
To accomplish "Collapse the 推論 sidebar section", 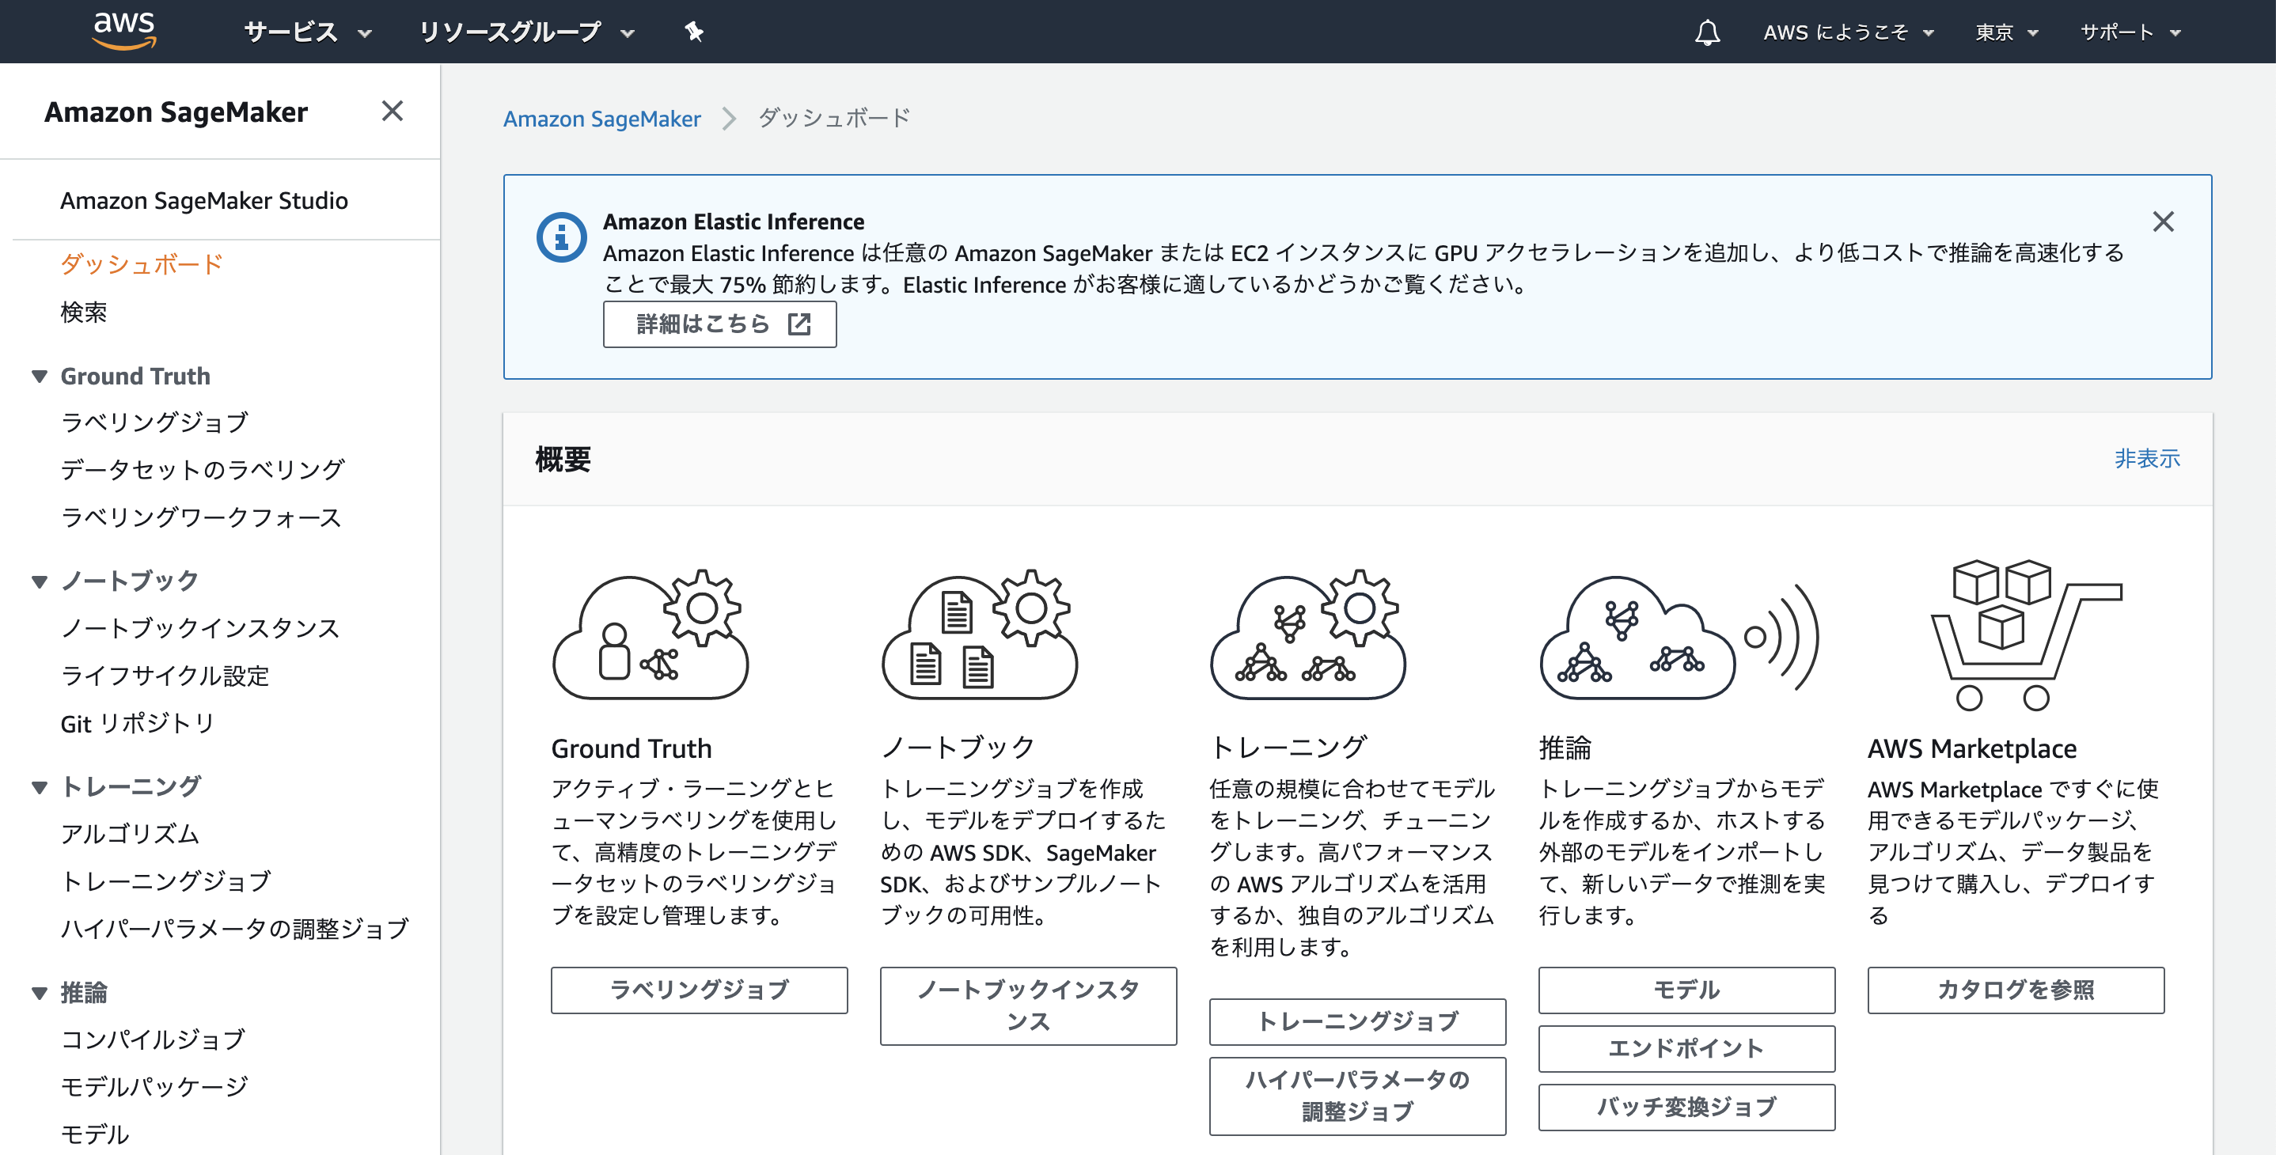I will [39, 993].
